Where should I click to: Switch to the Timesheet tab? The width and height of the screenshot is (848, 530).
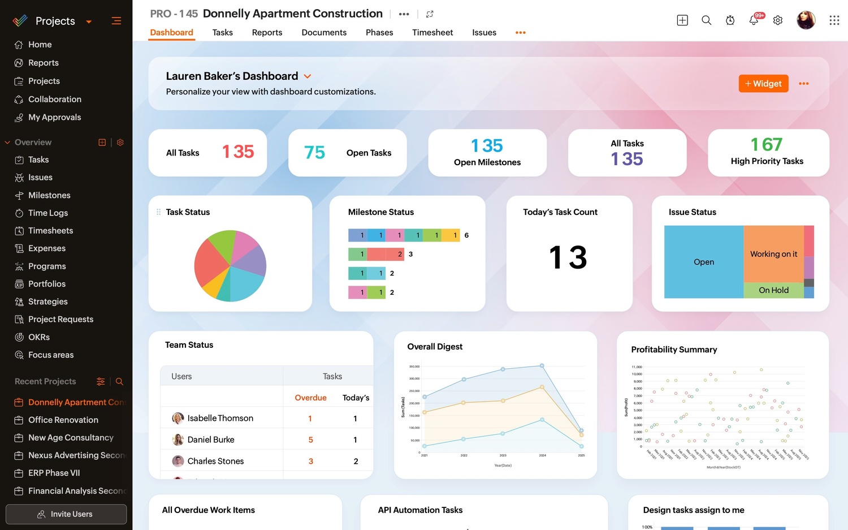tap(432, 33)
